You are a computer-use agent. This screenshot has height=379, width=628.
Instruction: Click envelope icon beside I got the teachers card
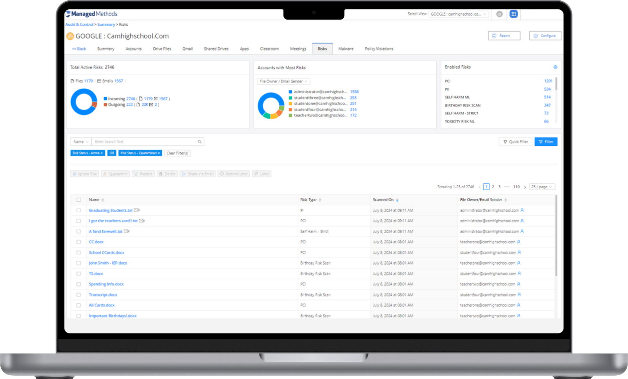tap(141, 221)
